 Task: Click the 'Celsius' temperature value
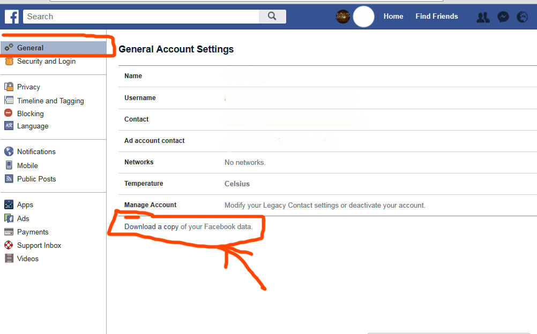point(237,184)
